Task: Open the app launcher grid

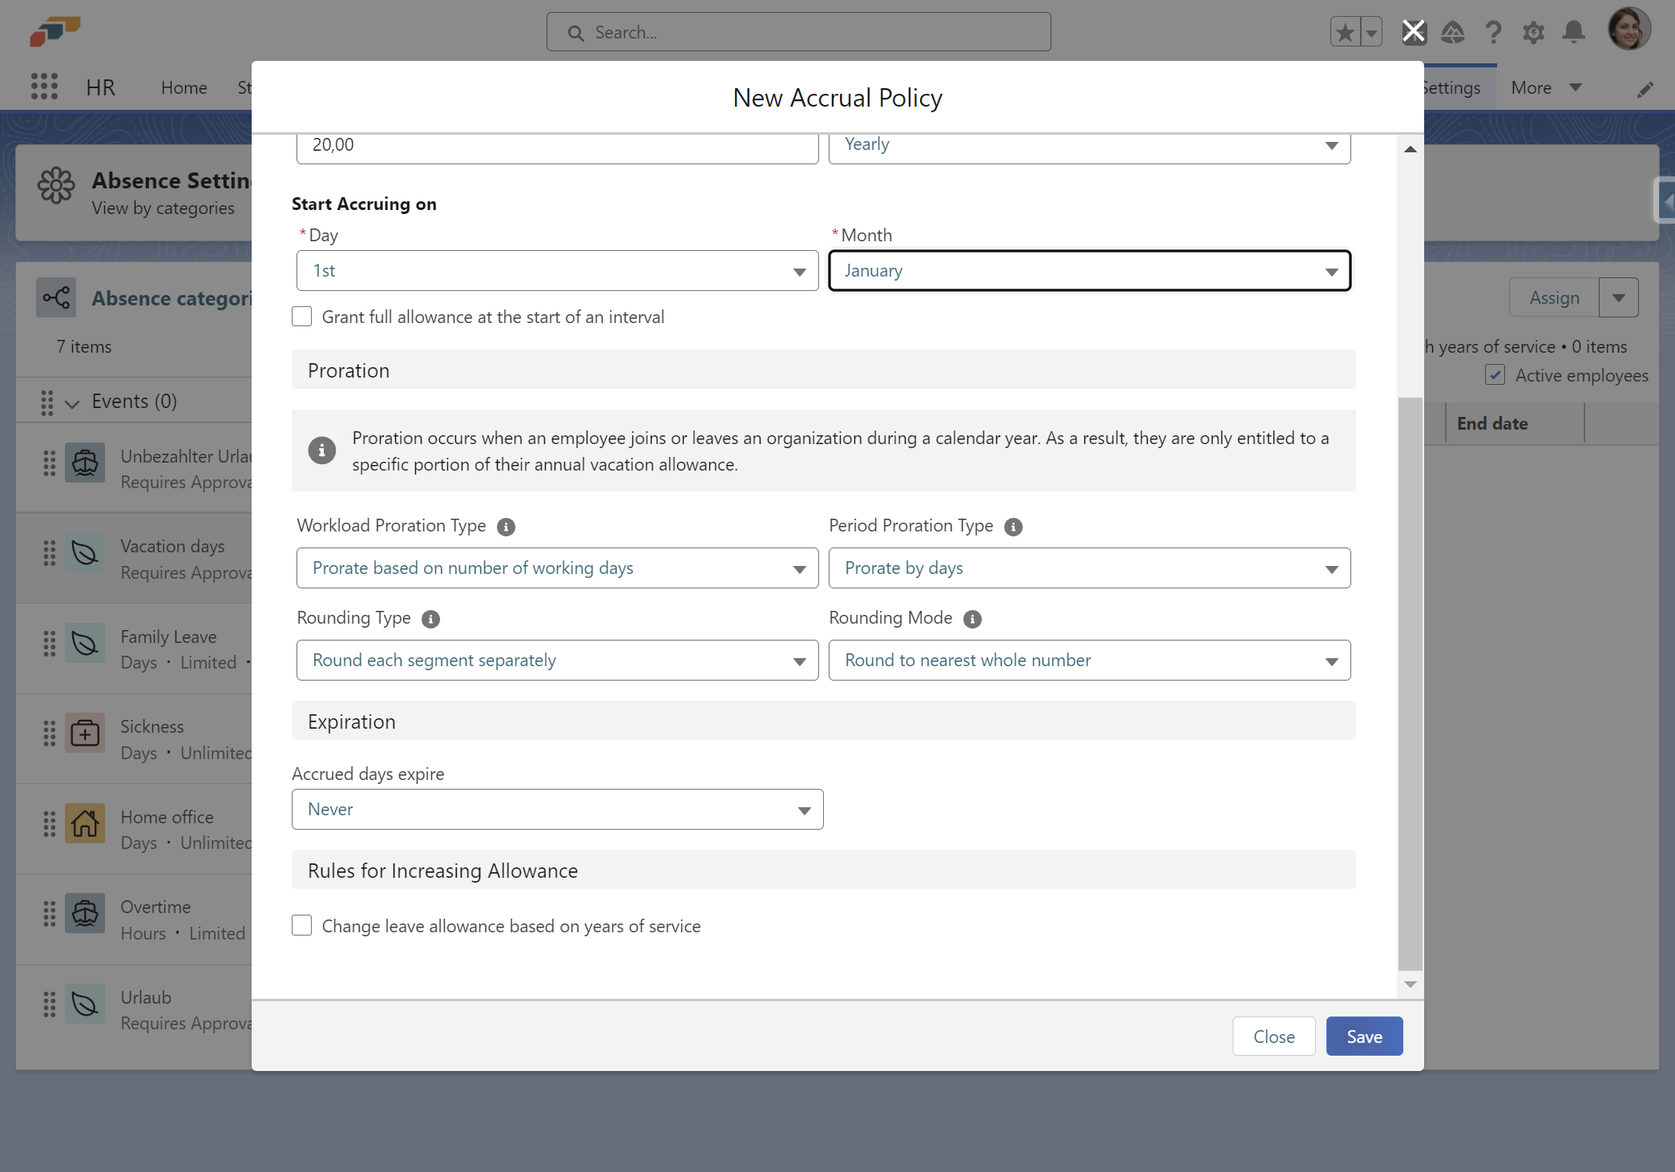Action: [x=44, y=87]
